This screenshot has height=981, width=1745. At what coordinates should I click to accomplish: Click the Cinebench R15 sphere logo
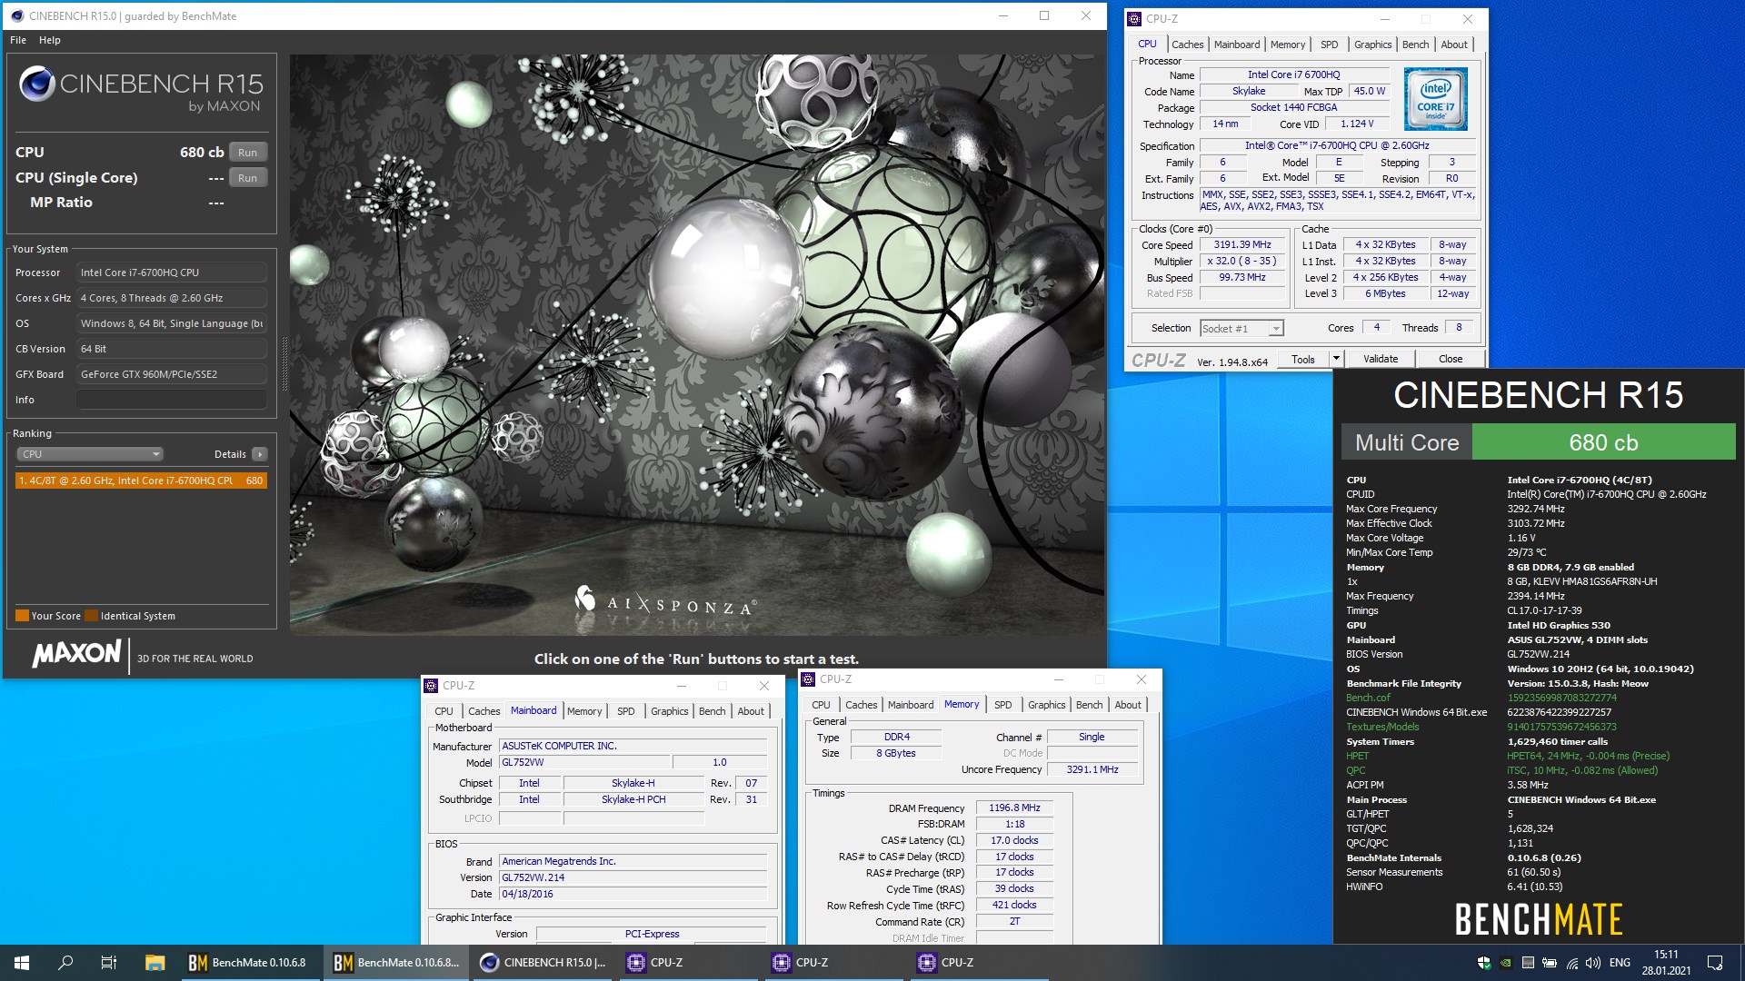pyautogui.click(x=37, y=84)
